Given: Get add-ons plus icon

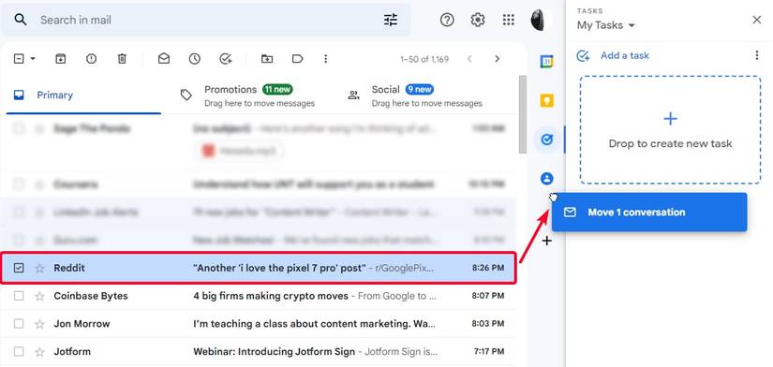Looking at the screenshot, I should [x=546, y=242].
